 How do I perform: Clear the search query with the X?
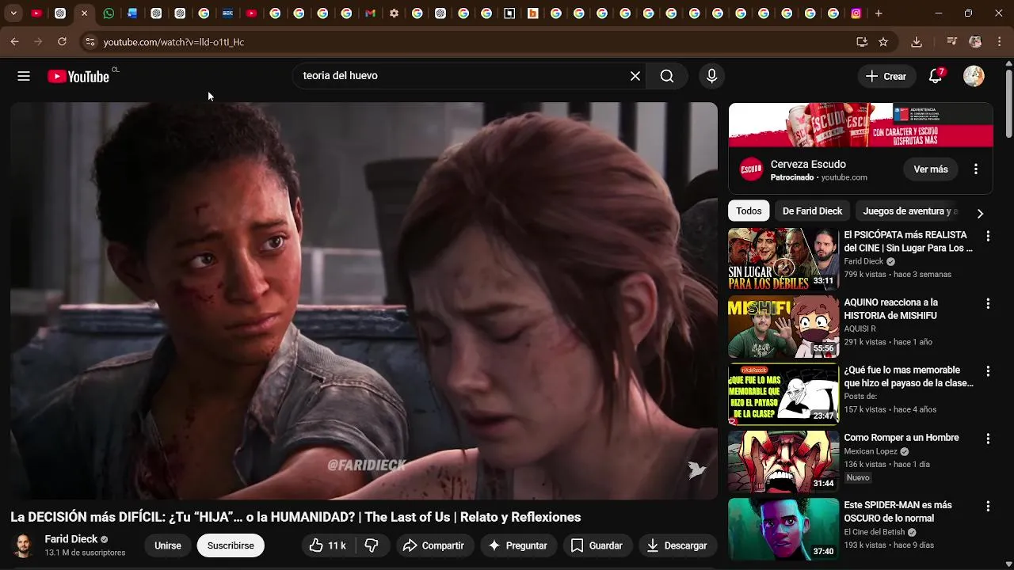pyautogui.click(x=635, y=76)
